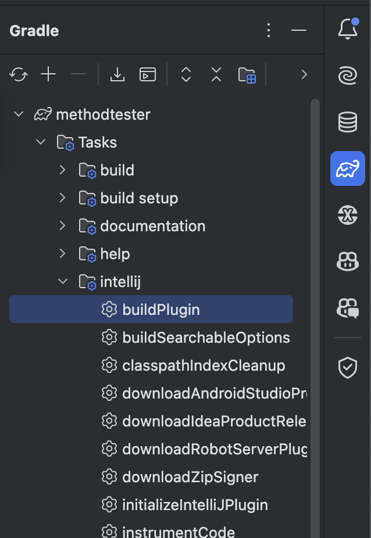
Task: Select the downloadZipSigner task
Action: [190, 477]
